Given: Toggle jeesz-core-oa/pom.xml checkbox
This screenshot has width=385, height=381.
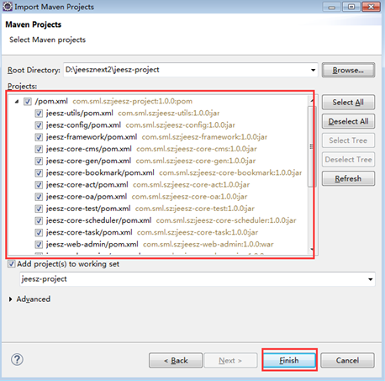Looking at the screenshot, I should [x=39, y=197].
